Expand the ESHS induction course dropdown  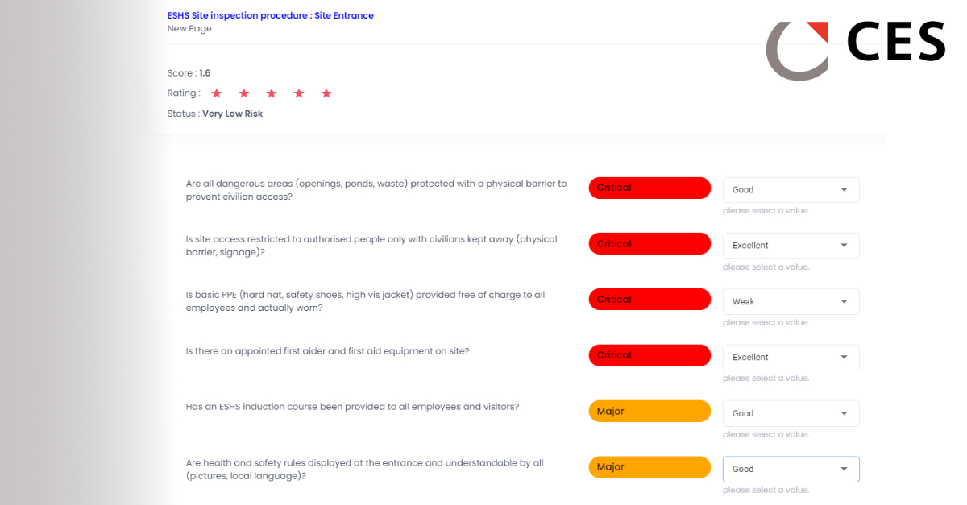[791, 413]
